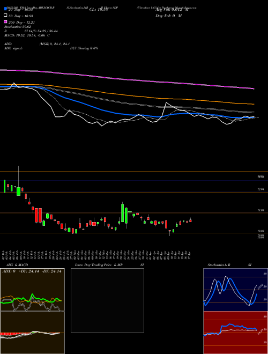Click the ADX (MGR) values line

(37, 44)
